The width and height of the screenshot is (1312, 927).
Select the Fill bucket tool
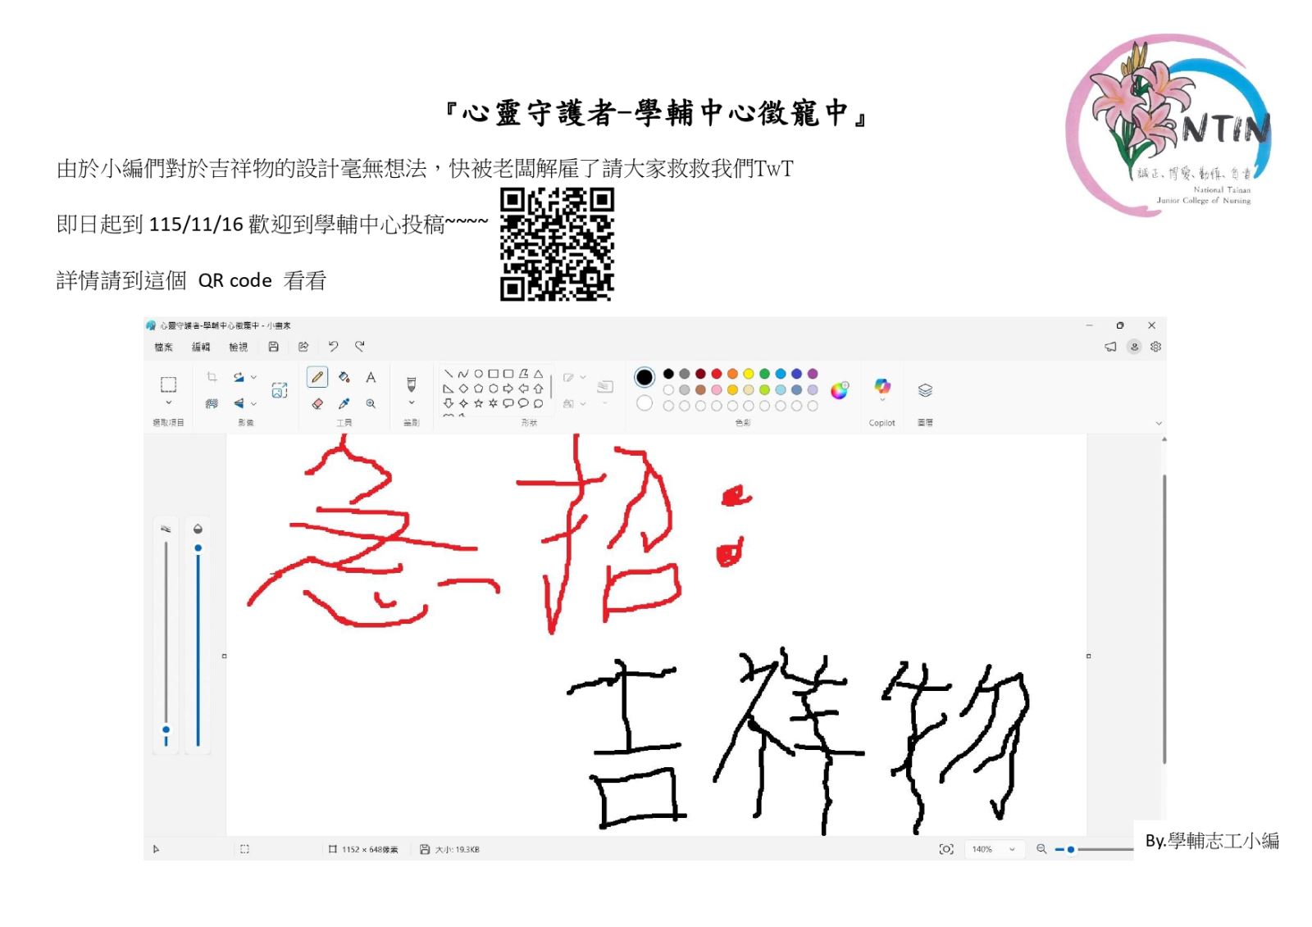coord(344,377)
